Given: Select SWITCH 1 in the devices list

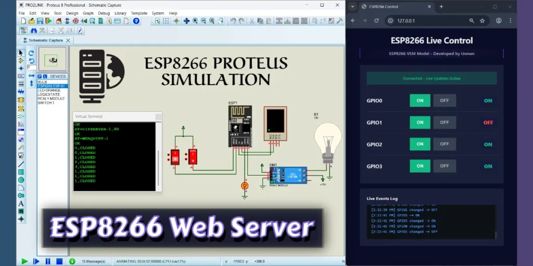Looking at the screenshot, I should [x=46, y=102].
